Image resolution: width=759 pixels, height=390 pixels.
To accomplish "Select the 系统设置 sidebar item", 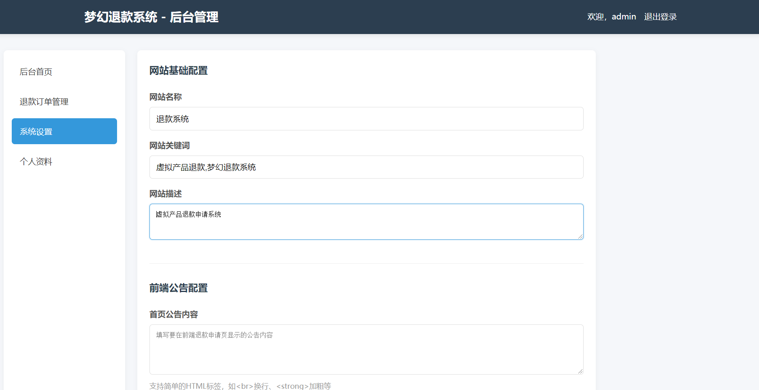I will tap(64, 131).
